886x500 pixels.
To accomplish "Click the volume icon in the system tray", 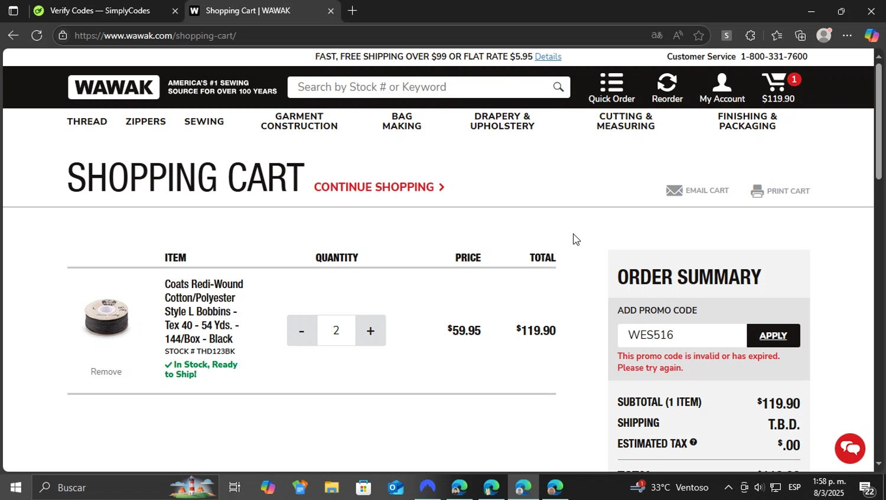I will point(759,488).
